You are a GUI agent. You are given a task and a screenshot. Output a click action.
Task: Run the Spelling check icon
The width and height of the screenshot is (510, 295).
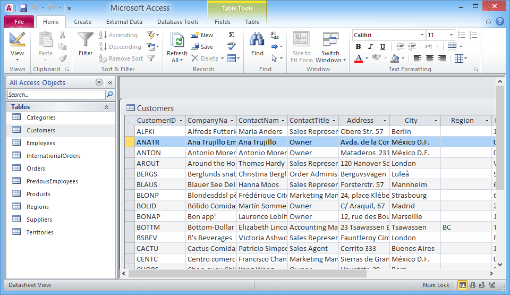tap(231, 46)
